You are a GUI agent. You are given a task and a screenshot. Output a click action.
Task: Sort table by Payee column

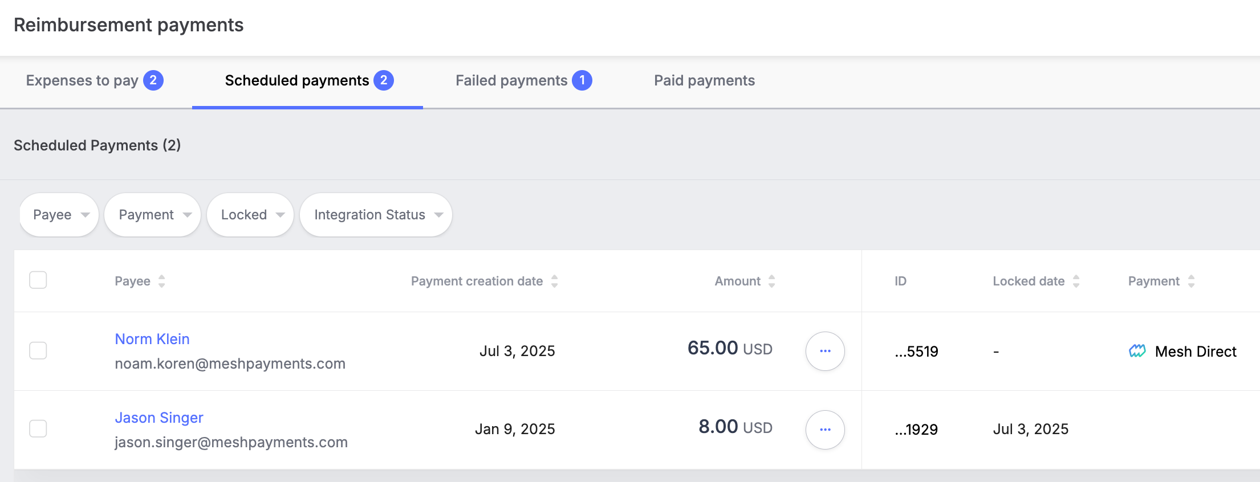[162, 281]
